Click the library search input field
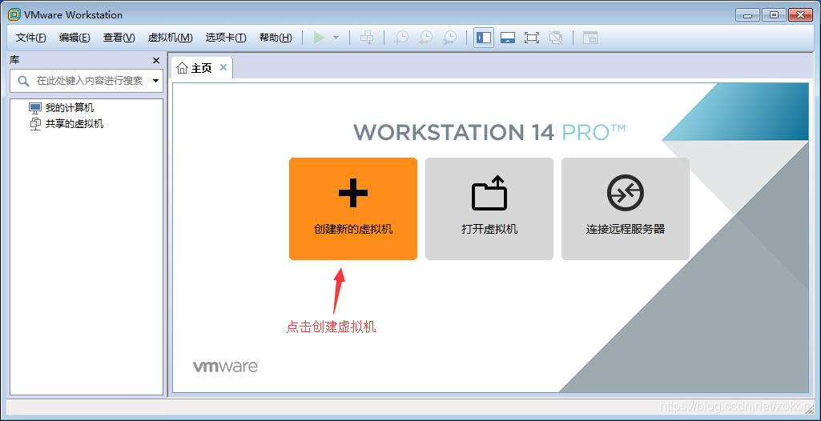This screenshot has height=421, width=821. (87, 81)
